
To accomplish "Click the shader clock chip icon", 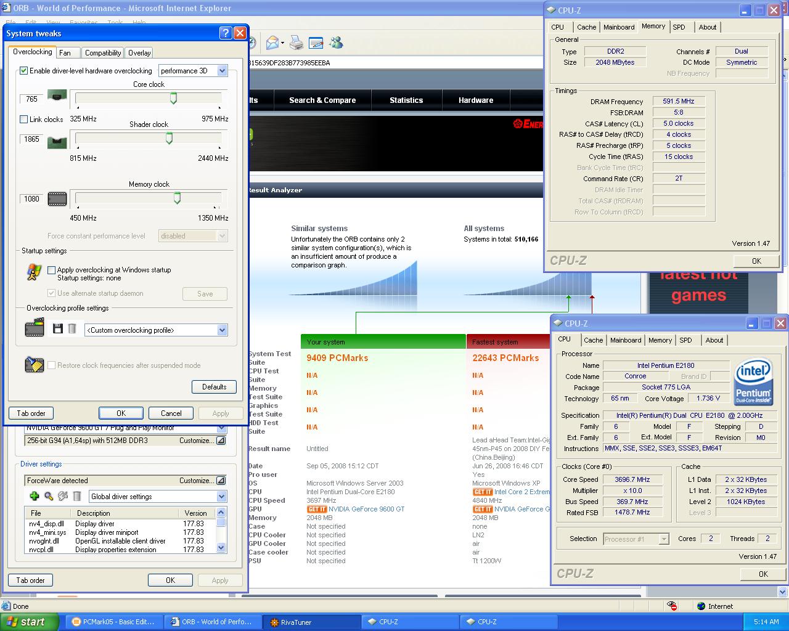I will (57, 142).
